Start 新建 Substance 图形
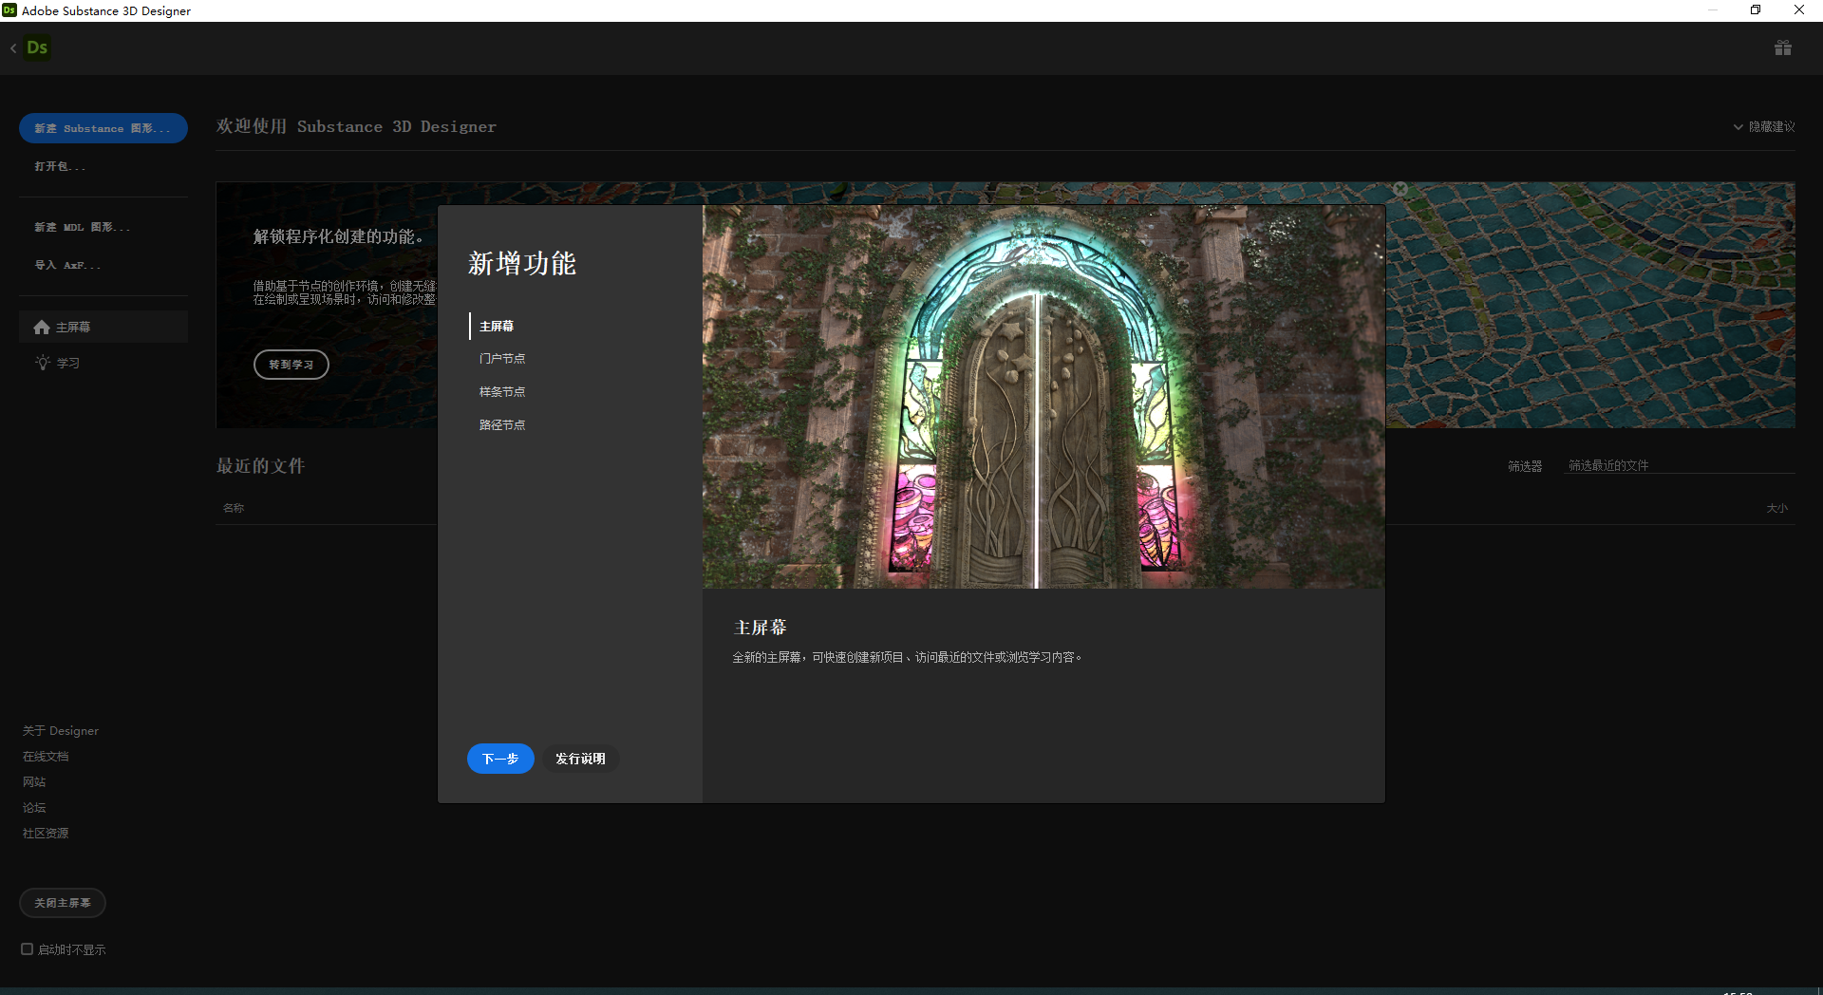The width and height of the screenshot is (1823, 995). click(103, 128)
